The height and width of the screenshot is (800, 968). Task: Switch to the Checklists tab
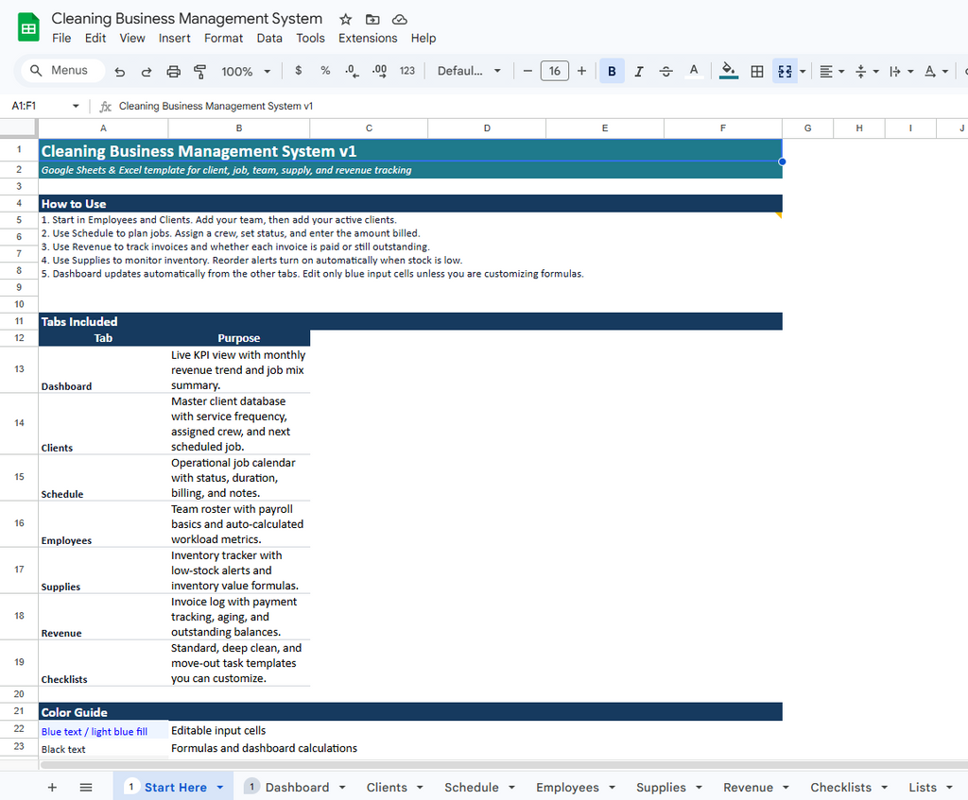[840, 787]
